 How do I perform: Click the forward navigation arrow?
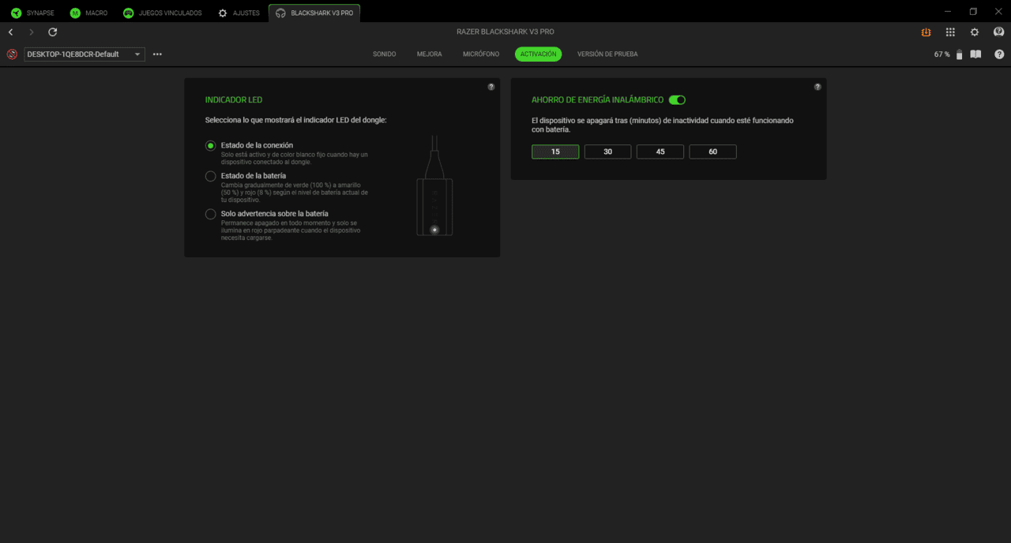pyautogui.click(x=32, y=32)
